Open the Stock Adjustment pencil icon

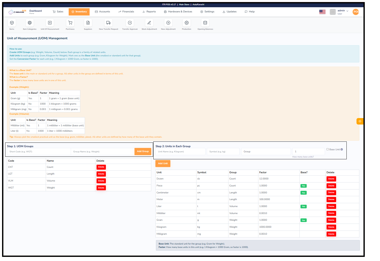click(x=149, y=23)
